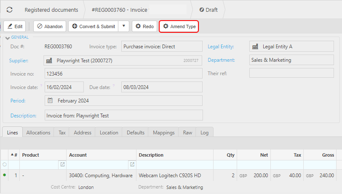The image size is (342, 194).
Task: Click the dotted circle in the filter row
Action: (5, 165)
